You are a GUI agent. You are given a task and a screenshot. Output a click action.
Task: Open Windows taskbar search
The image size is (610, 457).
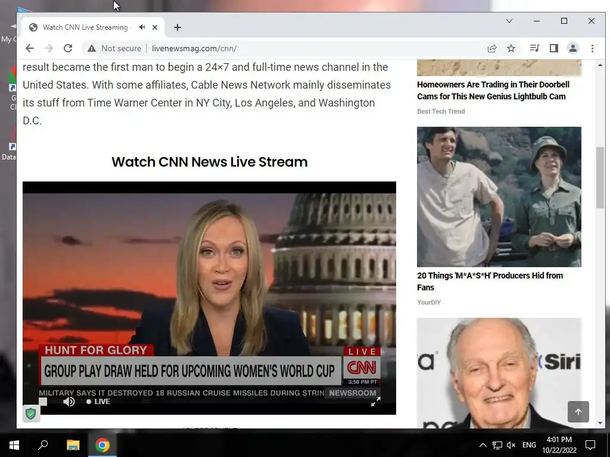pyautogui.click(x=43, y=445)
